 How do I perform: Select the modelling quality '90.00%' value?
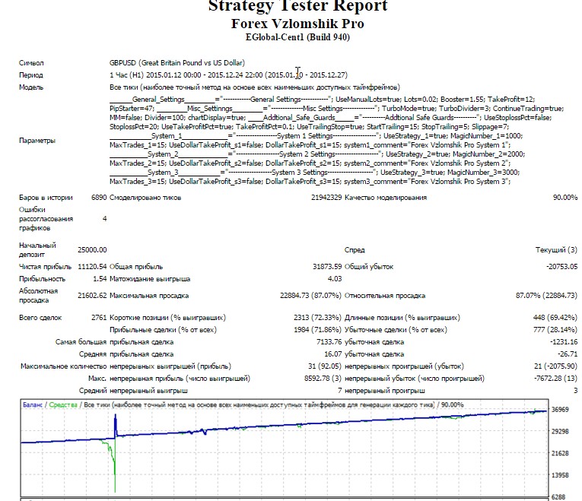[x=565, y=198]
